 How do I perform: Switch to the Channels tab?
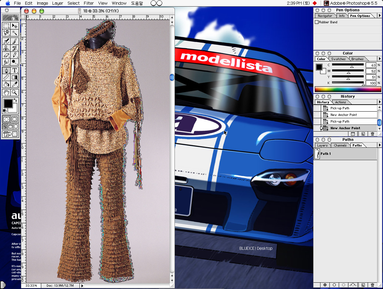tap(340, 145)
